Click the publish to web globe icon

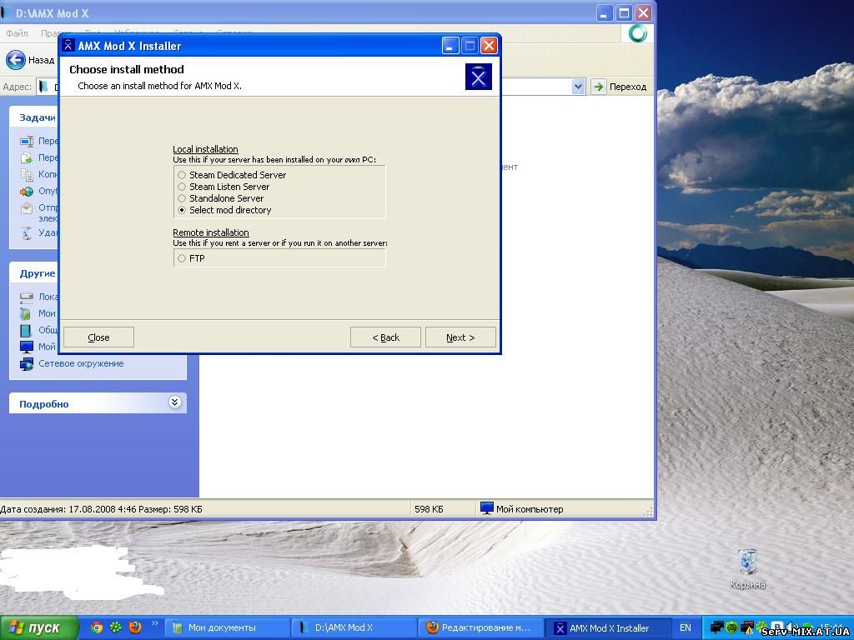27,192
